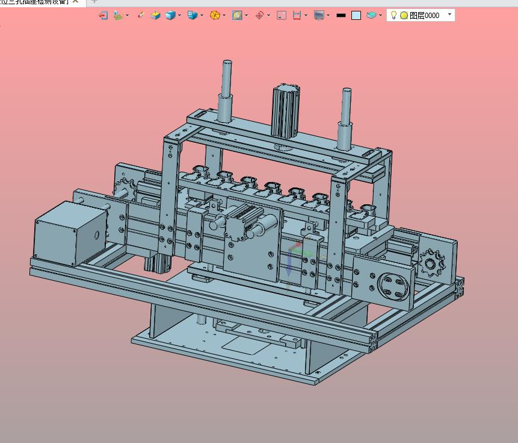518x443 pixels.
Task: Expand the monitor display dropdown arrow
Action: [x=328, y=15]
